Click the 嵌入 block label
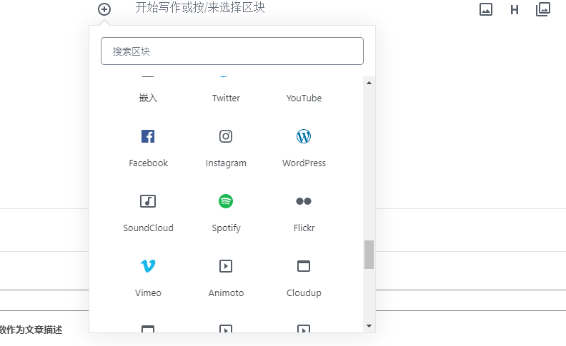 149,98
